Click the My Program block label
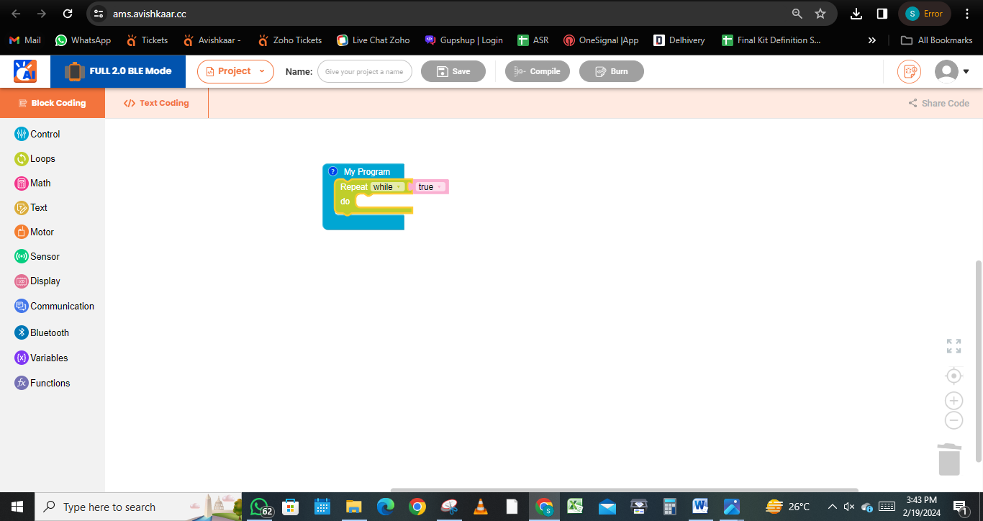The image size is (983, 521). (x=367, y=172)
